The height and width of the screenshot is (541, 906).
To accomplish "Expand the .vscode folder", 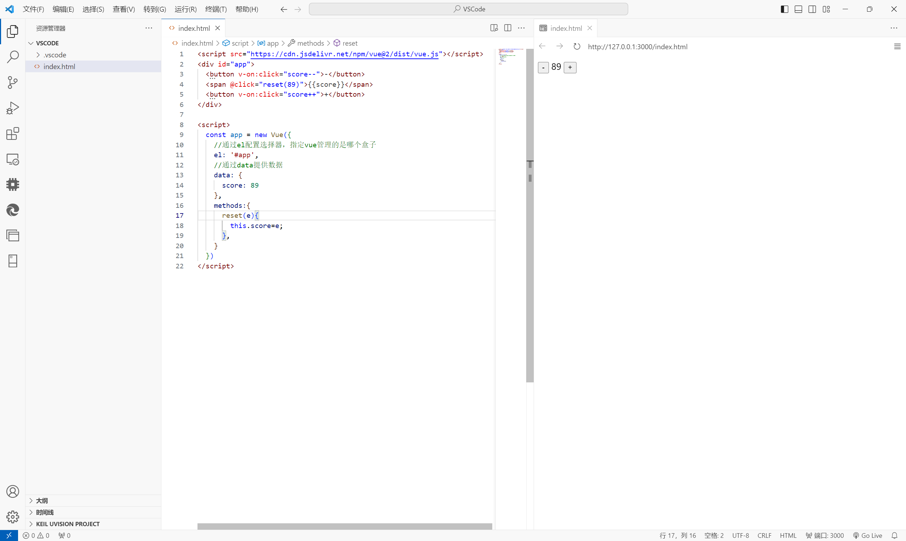I will pyautogui.click(x=94, y=55).
